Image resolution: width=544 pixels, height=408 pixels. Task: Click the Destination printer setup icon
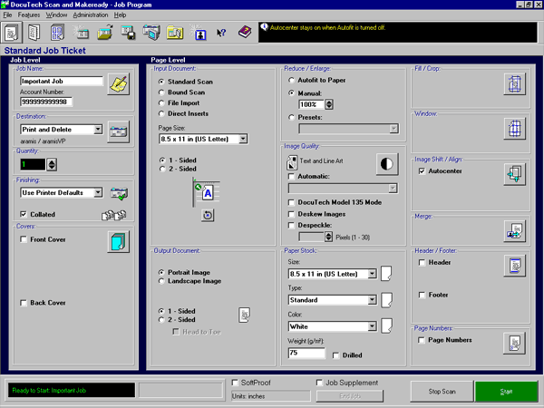pyautogui.click(x=119, y=131)
